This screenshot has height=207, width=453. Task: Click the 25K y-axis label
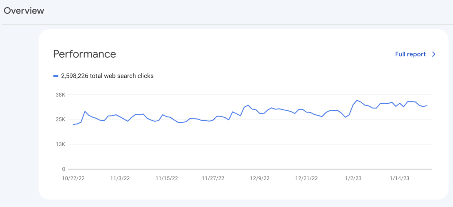60,120
